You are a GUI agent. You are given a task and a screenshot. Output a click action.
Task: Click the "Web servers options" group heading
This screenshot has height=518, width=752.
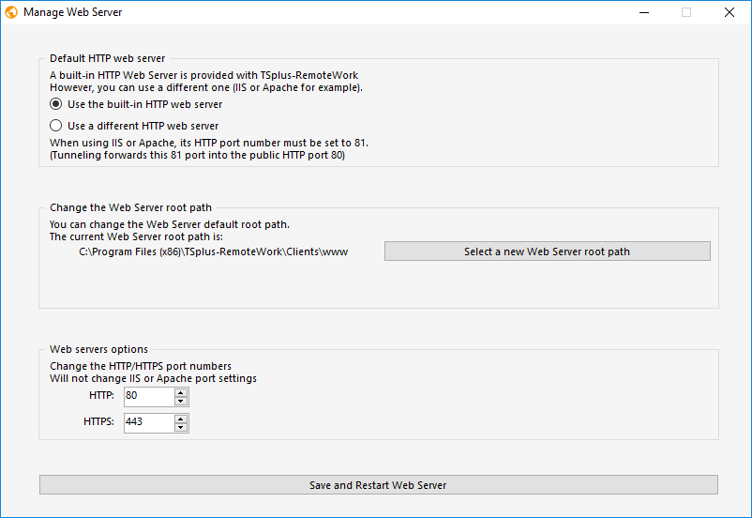click(98, 349)
